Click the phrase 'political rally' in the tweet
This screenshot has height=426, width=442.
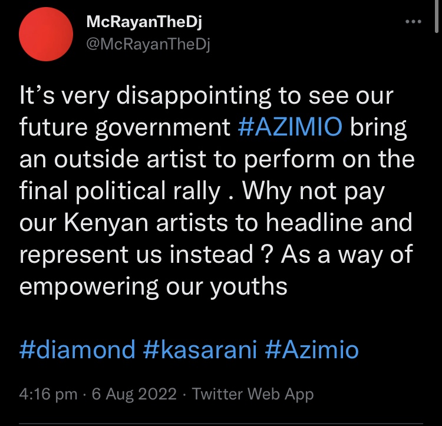point(148,191)
